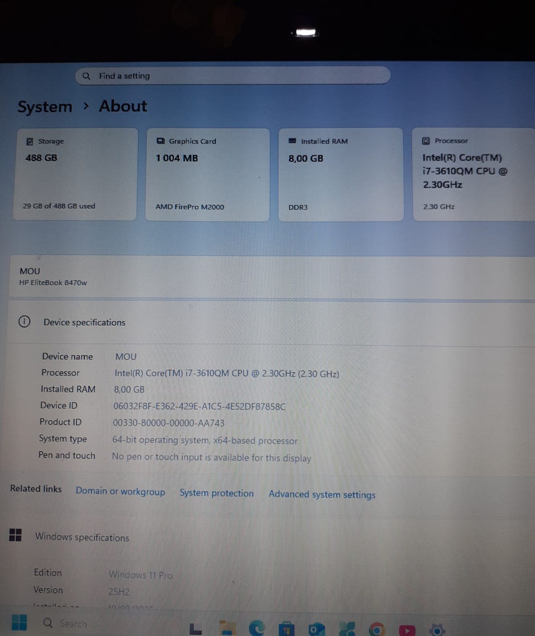
Task: Click the Processor chip icon
Action: pyautogui.click(x=426, y=141)
